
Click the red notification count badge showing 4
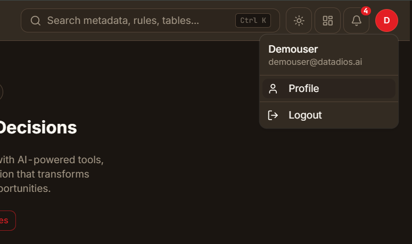[x=366, y=11]
